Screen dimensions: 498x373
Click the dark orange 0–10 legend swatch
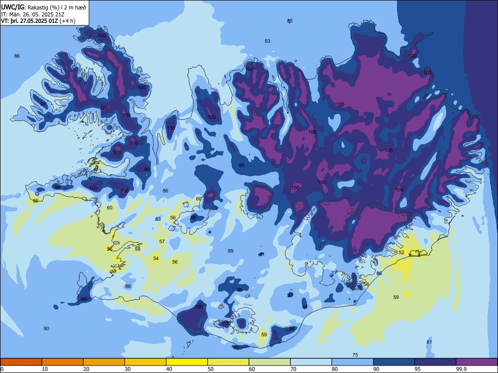21,362
